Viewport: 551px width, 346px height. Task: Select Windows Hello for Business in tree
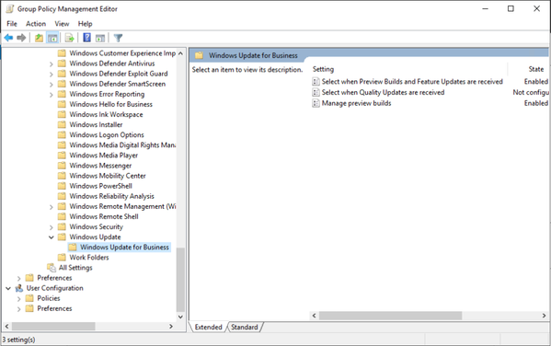point(110,104)
